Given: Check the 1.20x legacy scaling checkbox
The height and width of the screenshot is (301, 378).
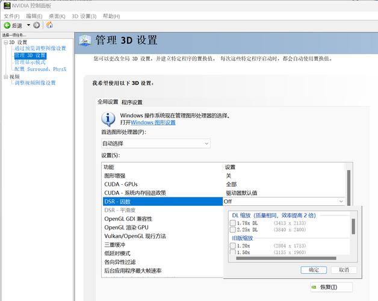Looking at the screenshot, I should point(233,246).
